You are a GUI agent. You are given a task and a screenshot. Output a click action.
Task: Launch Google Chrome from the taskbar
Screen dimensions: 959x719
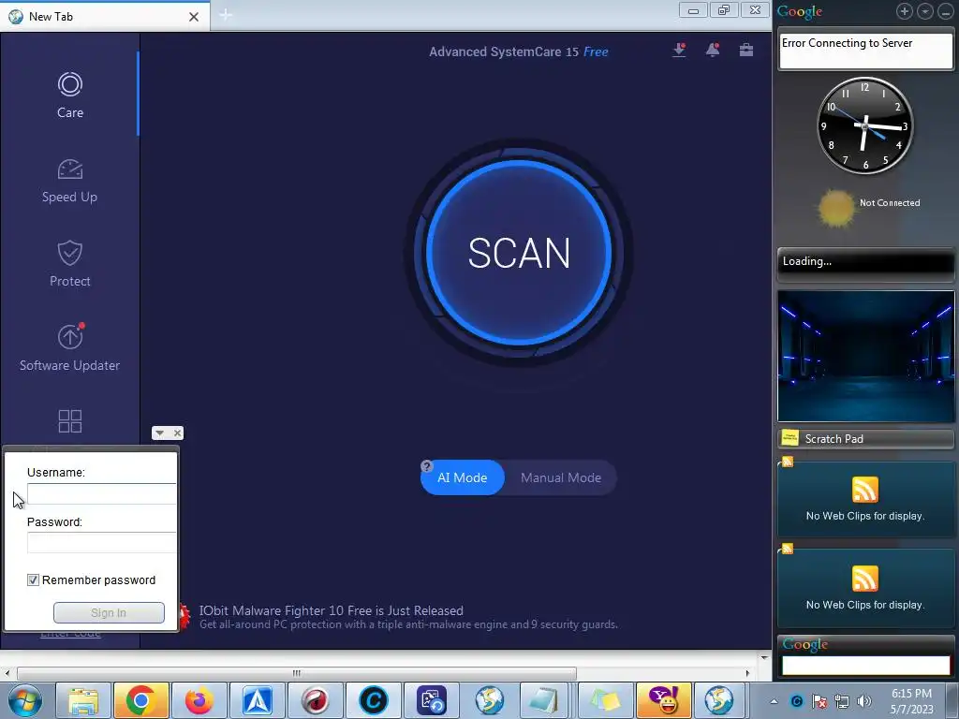pyautogui.click(x=140, y=700)
